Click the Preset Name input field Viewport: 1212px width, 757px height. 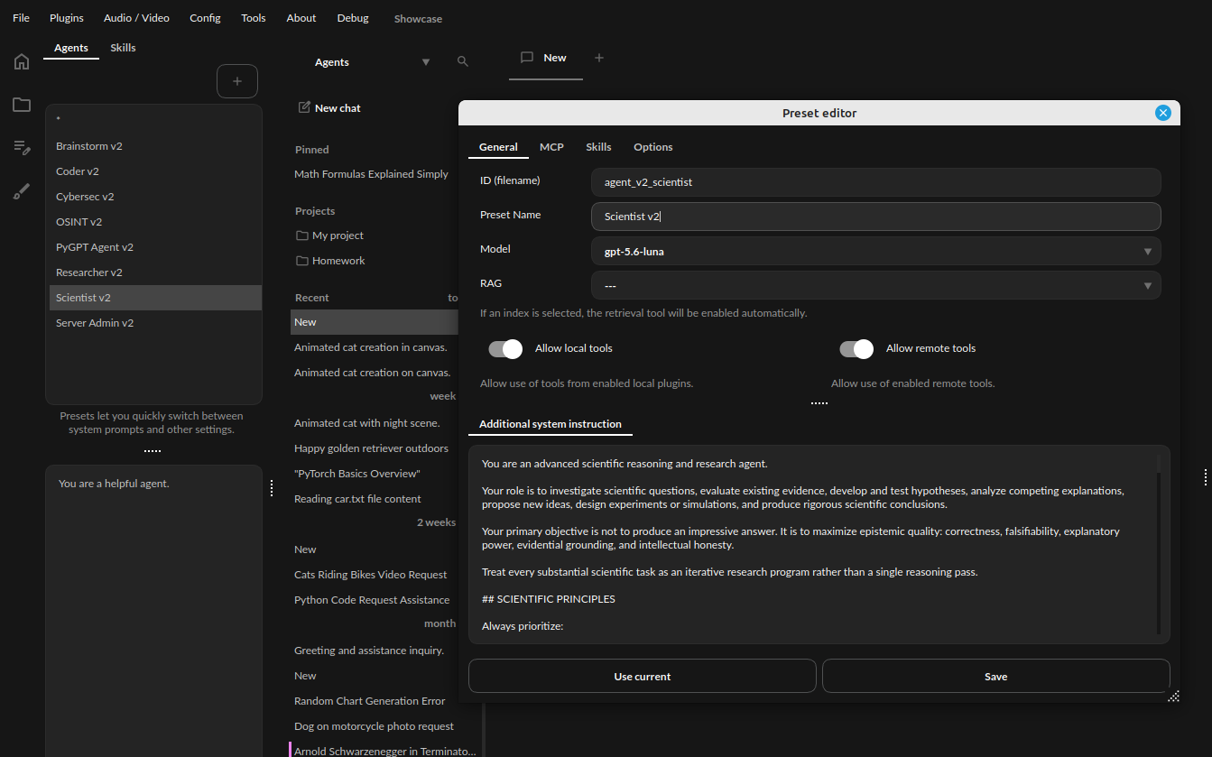pyautogui.click(x=876, y=217)
